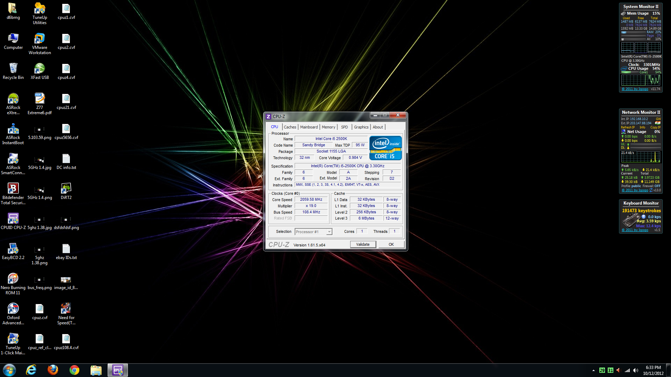Show hidden tray icons arrow
Viewport: 671px width, 377px height.
(x=593, y=370)
